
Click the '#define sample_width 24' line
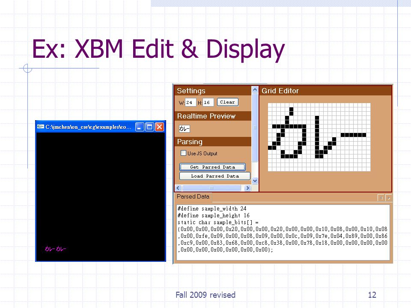pyautogui.click(x=212, y=209)
